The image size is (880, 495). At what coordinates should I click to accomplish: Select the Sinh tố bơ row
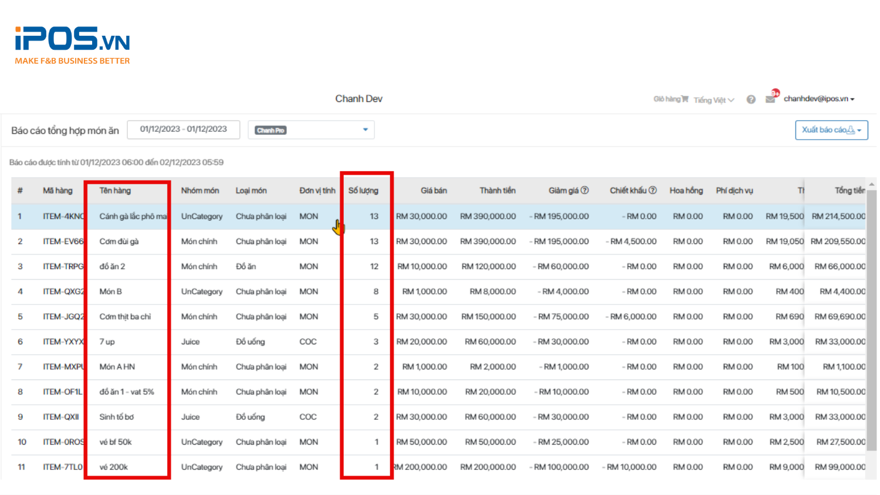tap(116, 417)
